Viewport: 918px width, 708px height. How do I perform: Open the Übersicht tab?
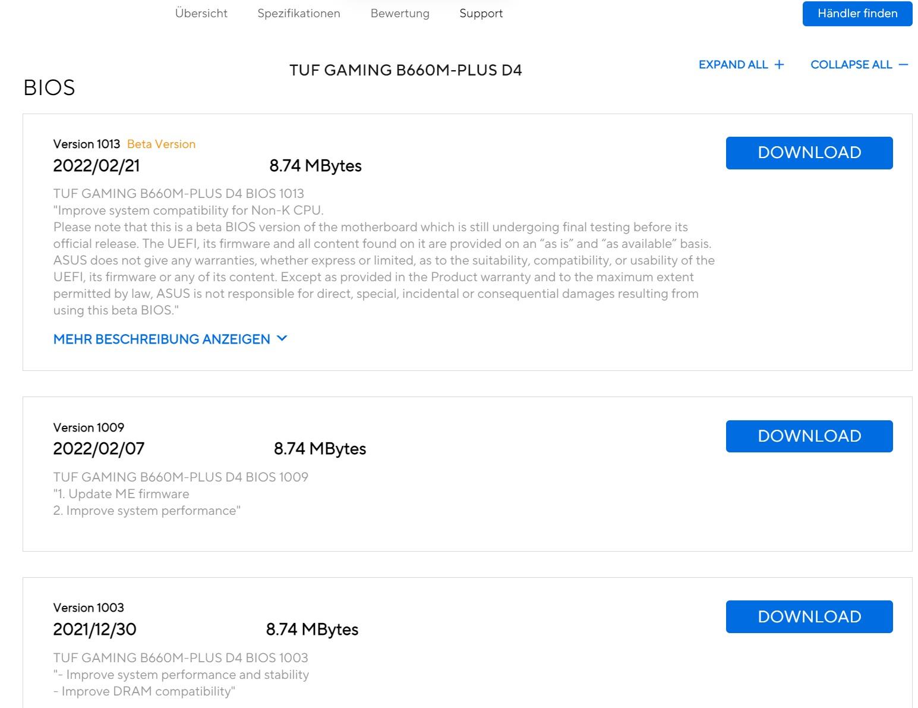201,13
